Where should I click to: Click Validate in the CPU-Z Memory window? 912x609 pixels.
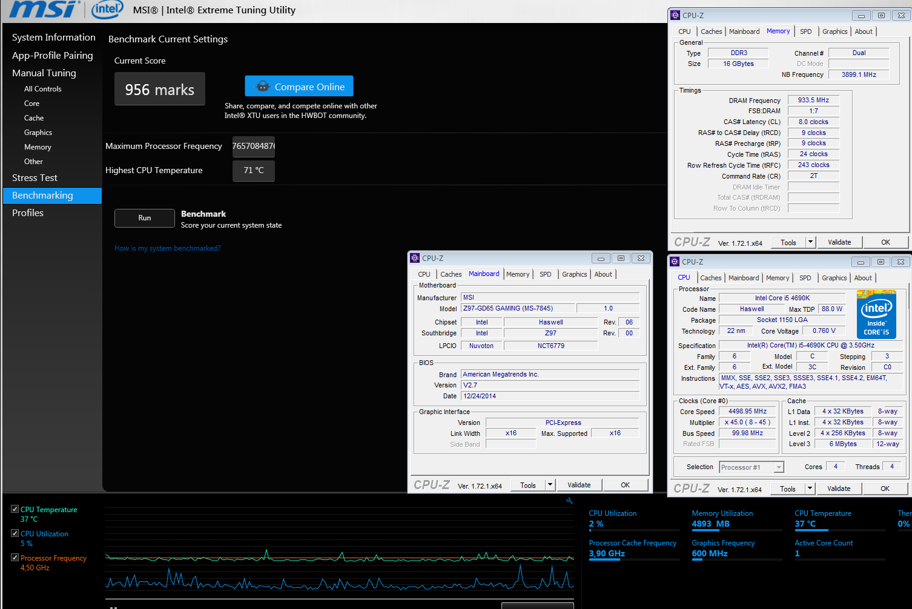click(x=839, y=242)
